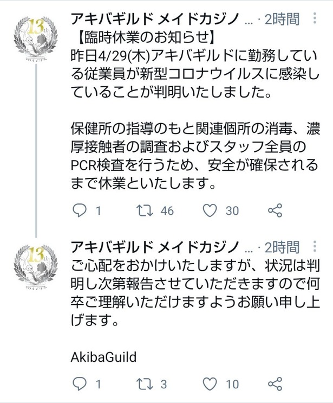This screenshot has height=403, width=333.
Task: Click the first tweet's 2時間 timestamp
Action: coord(282,20)
